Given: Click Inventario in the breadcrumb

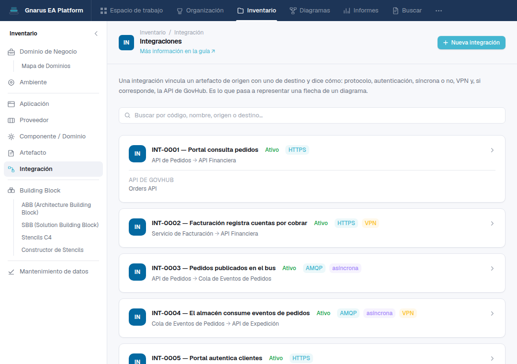Looking at the screenshot, I should point(153,33).
